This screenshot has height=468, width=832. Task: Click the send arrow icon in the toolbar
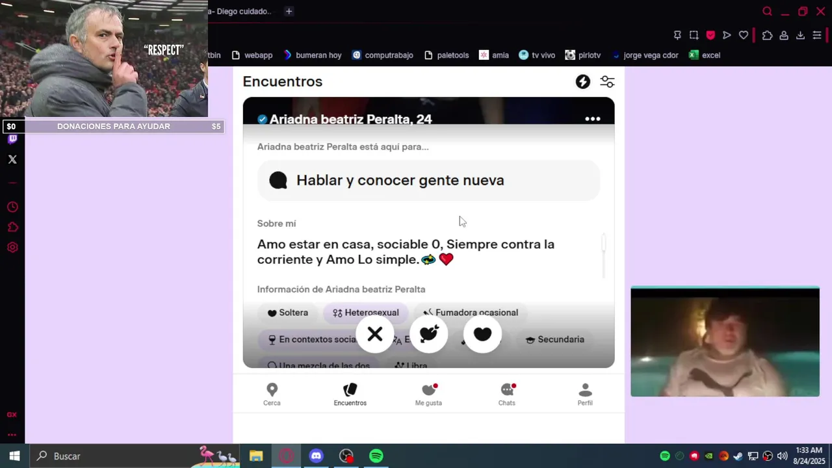tap(727, 35)
